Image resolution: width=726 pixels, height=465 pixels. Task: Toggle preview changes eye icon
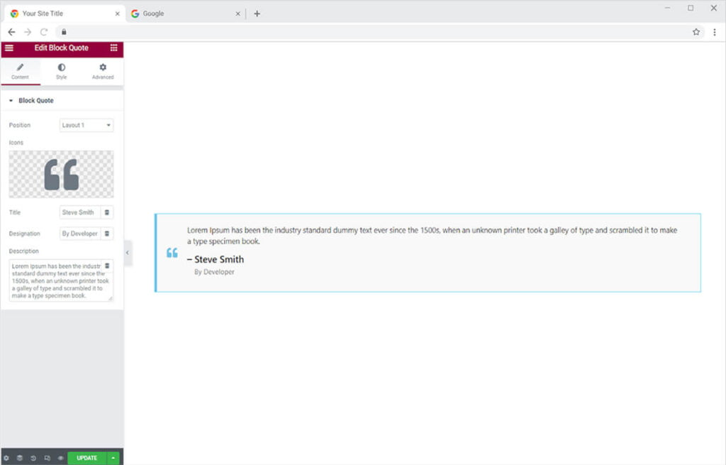(x=60, y=458)
